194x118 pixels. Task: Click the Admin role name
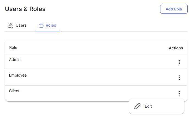(x=15, y=60)
